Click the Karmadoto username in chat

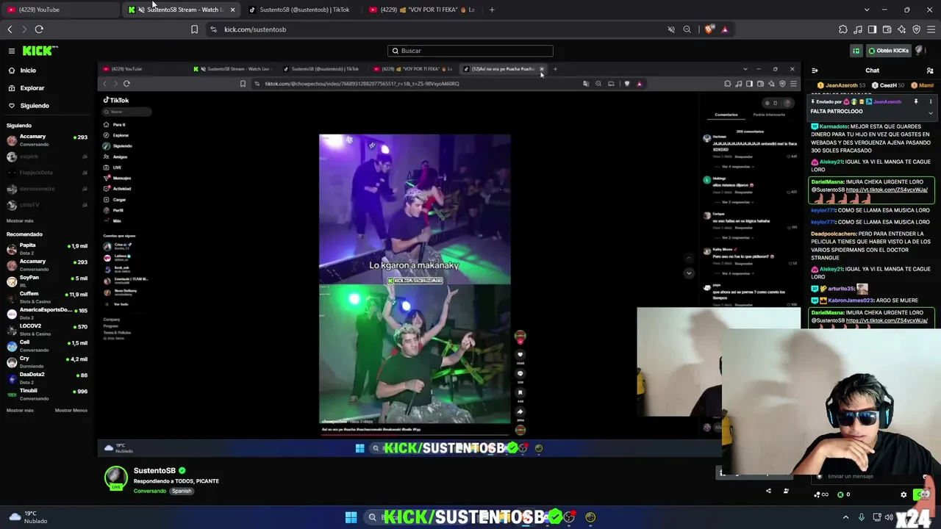(834, 126)
